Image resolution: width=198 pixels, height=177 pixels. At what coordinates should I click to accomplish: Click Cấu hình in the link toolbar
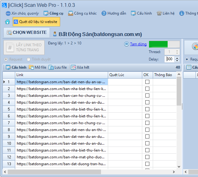[x=16, y=67]
